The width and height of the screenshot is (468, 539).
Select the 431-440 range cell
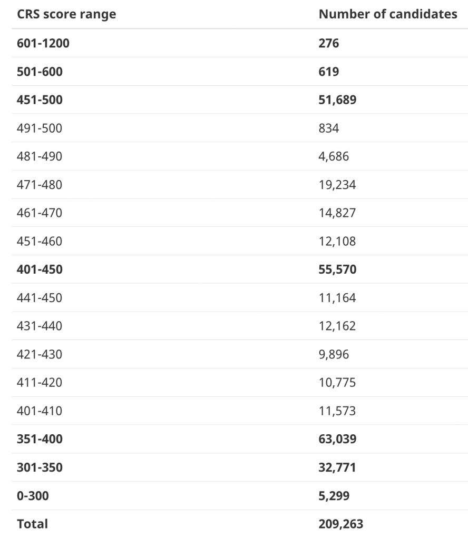coord(40,326)
